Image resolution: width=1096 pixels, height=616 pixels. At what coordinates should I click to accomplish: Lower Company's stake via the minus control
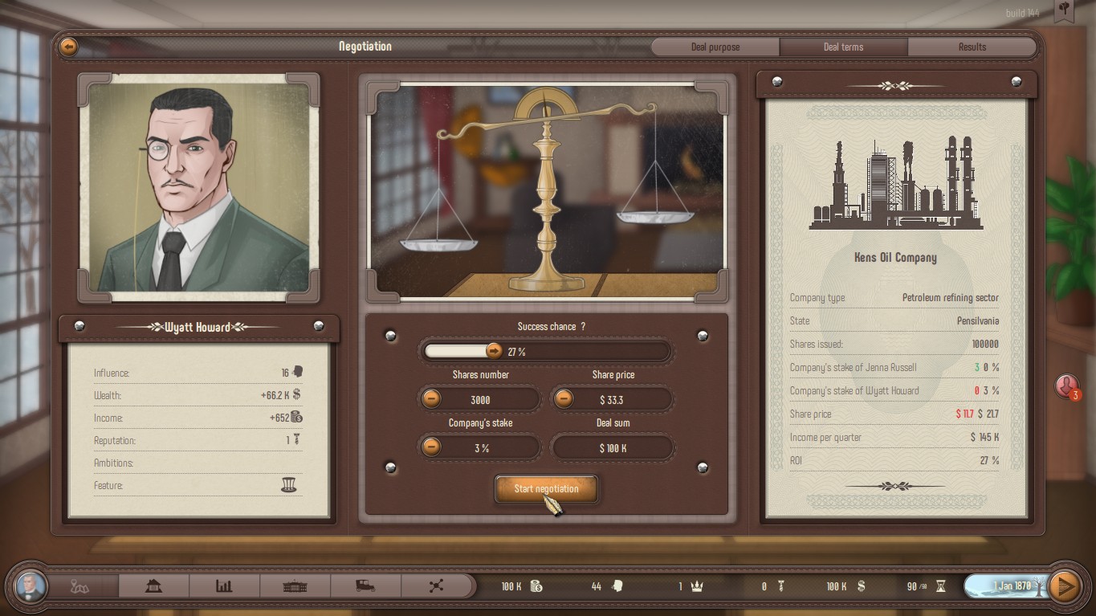(x=432, y=448)
